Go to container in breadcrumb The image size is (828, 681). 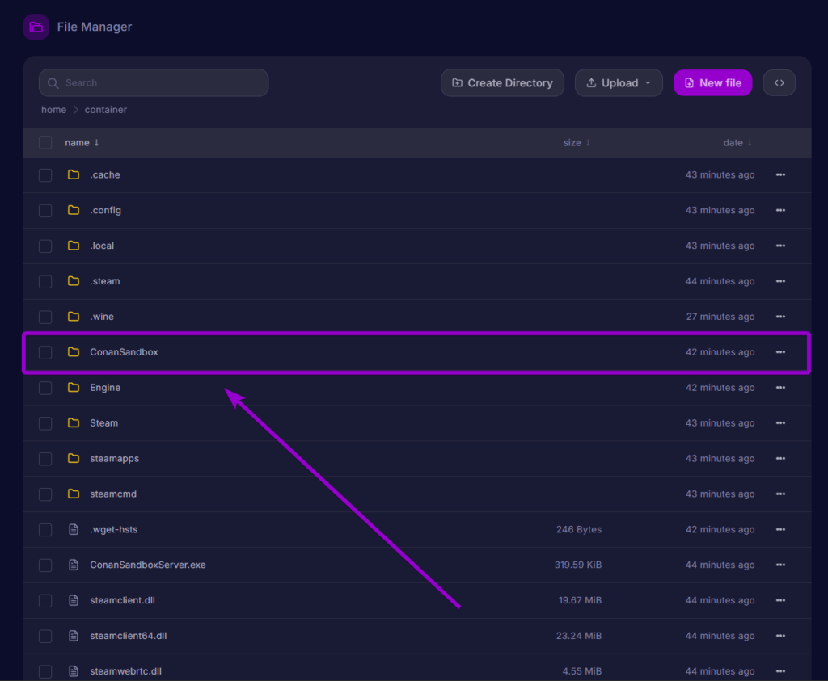[106, 110]
